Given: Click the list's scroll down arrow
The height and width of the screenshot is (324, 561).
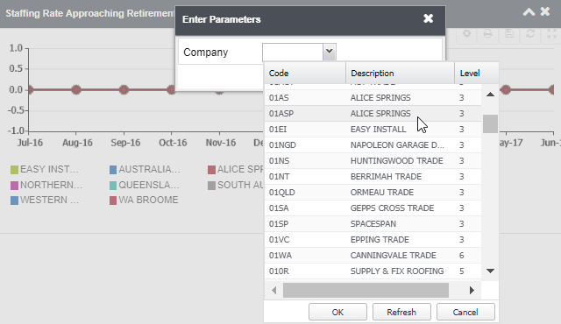Looking at the screenshot, I should click(x=490, y=271).
